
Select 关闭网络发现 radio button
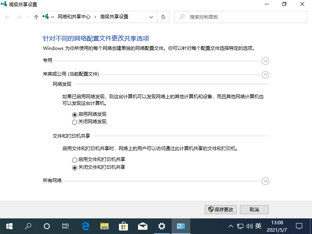pos(74,122)
